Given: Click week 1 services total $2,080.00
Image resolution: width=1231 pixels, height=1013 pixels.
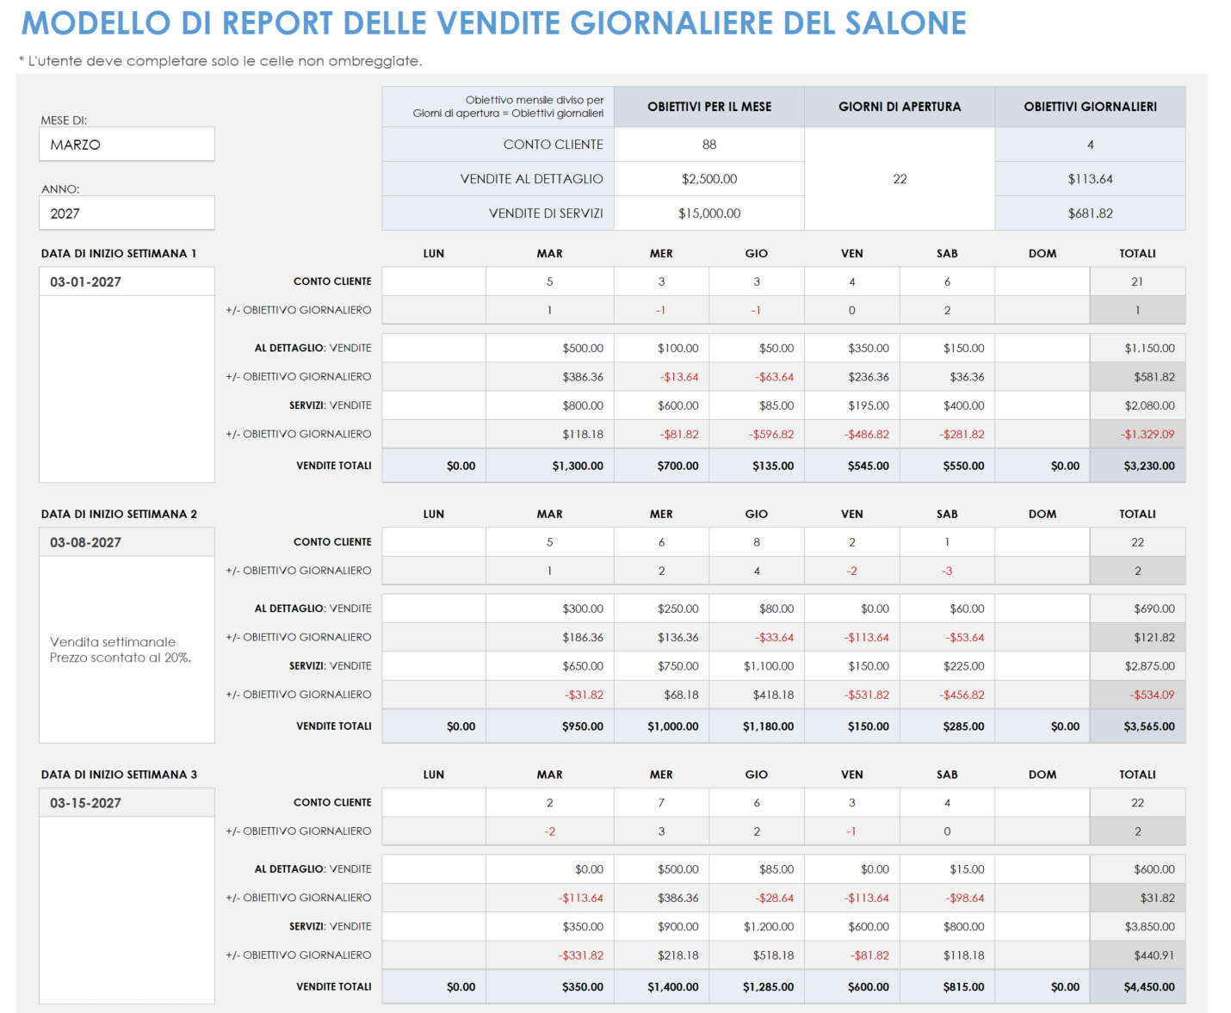Looking at the screenshot, I should pyautogui.click(x=1137, y=405).
